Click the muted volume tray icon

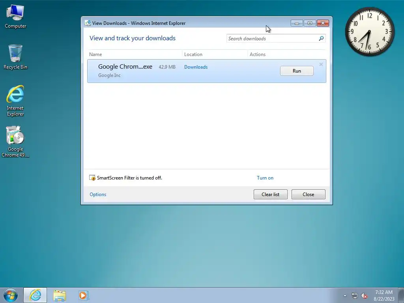pos(364,296)
